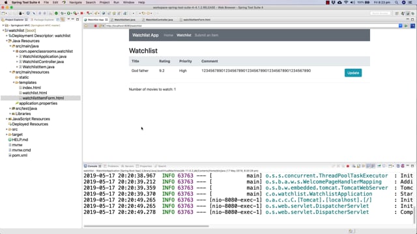Collapse the src/main/java folder
Image resolution: width=417 pixels, height=234 pixels.
pyautogui.click(x=10, y=46)
